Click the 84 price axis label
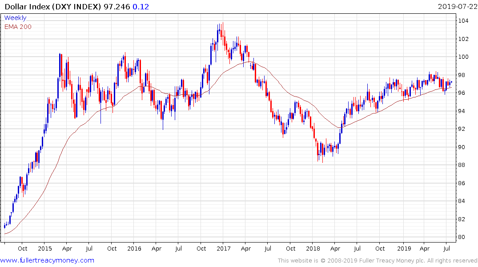Image resolution: width=478 pixels, height=267 pixels. (462, 201)
